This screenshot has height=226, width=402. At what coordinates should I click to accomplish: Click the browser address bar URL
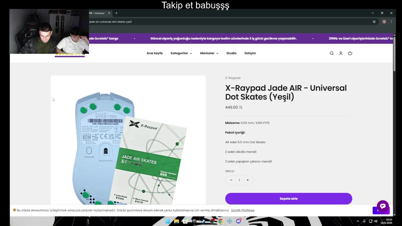click(x=111, y=22)
